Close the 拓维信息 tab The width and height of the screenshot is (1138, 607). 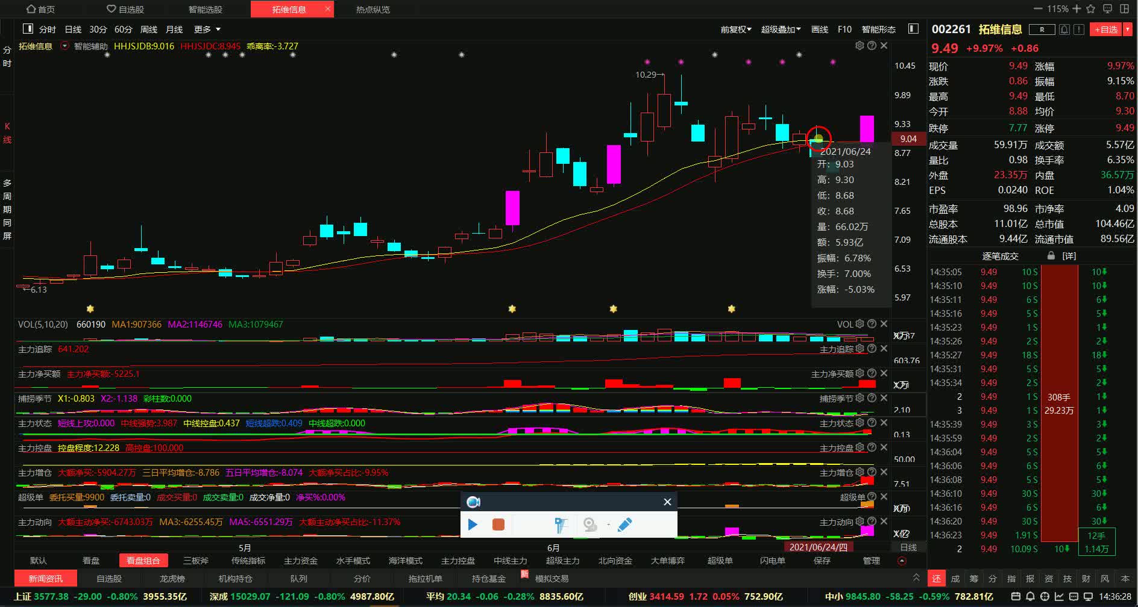point(328,9)
